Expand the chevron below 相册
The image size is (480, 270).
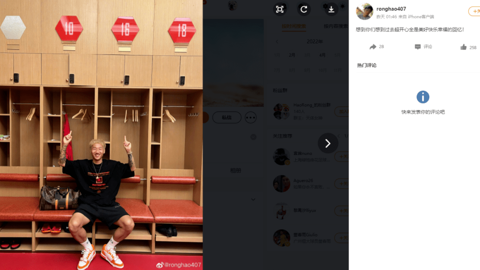(253, 200)
